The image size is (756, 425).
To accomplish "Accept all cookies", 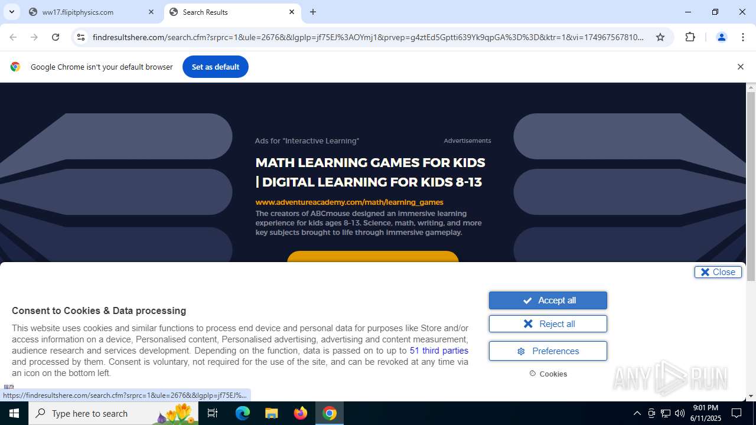I will (548, 300).
